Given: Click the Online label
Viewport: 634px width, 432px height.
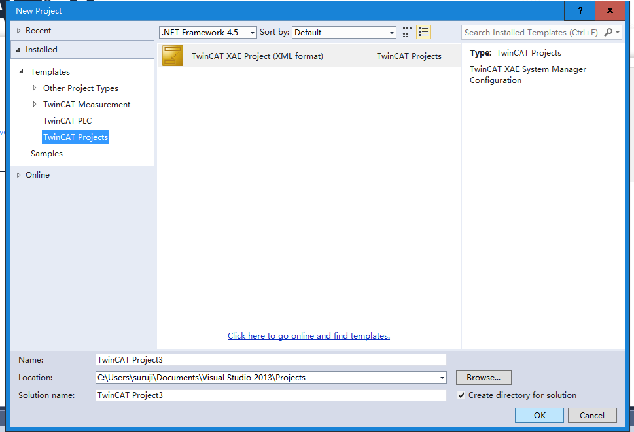Looking at the screenshot, I should [x=37, y=174].
